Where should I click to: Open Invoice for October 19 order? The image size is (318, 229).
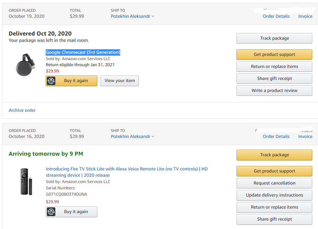point(305,16)
